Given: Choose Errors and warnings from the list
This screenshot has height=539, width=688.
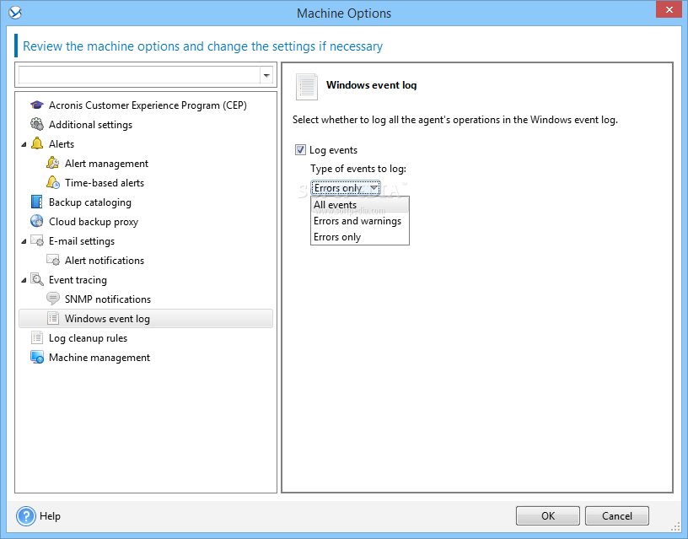Looking at the screenshot, I should click(x=360, y=221).
